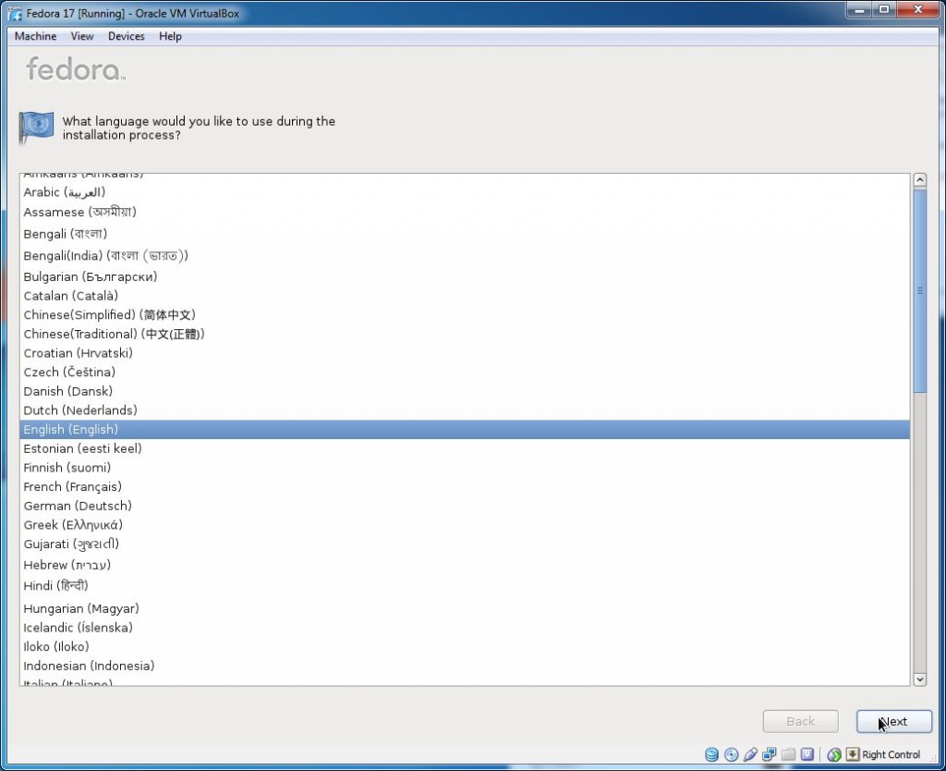Choose Finnish (suomi)
Image resolution: width=946 pixels, height=771 pixels.
coord(465,468)
